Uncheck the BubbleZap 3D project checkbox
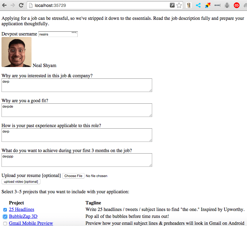 pyautogui.click(x=5, y=217)
